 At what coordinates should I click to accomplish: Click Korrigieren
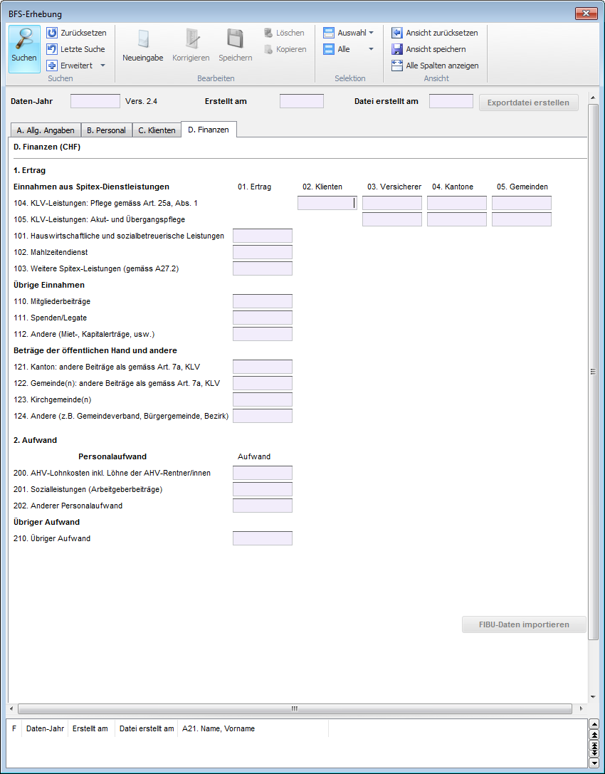click(191, 46)
